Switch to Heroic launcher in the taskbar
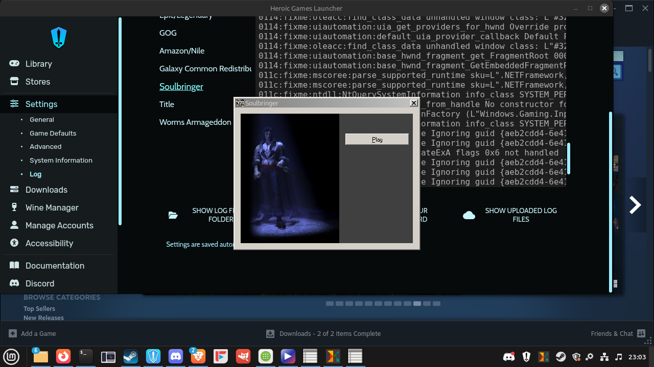The height and width of the screenshot is (367, 654). (153, 357)
